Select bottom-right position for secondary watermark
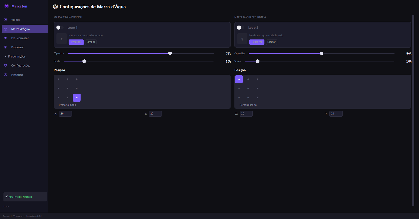Viewport: 419px width, 219px height. (257, 98)
